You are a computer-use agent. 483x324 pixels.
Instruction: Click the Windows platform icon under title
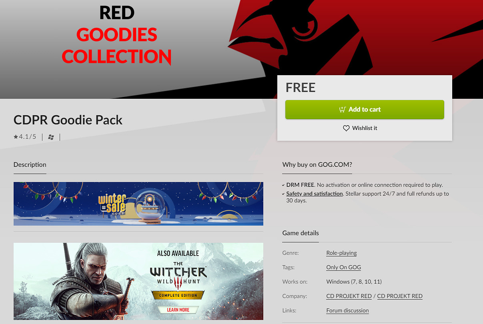pos(51,137)
